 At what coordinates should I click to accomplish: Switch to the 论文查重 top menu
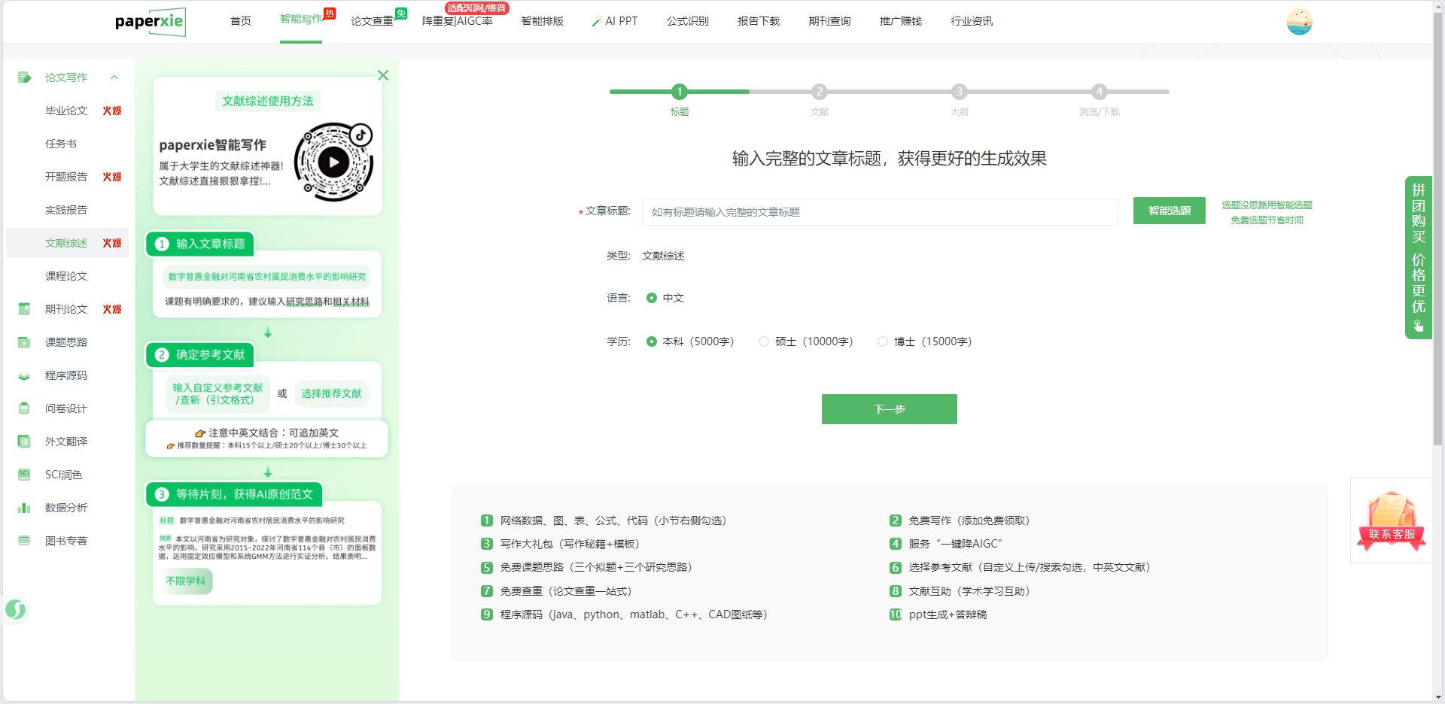372,21
